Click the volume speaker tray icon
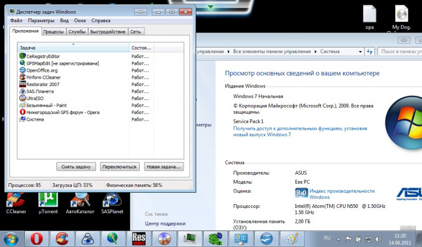Screen dimensions: 422x247 378,239
